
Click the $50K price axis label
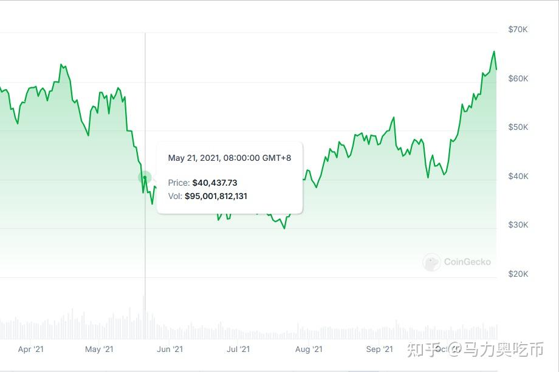518,127
